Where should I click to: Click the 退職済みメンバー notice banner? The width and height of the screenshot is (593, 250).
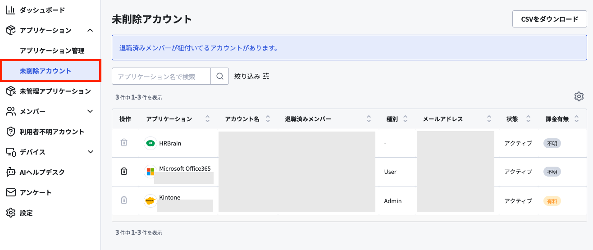point(349,47)
